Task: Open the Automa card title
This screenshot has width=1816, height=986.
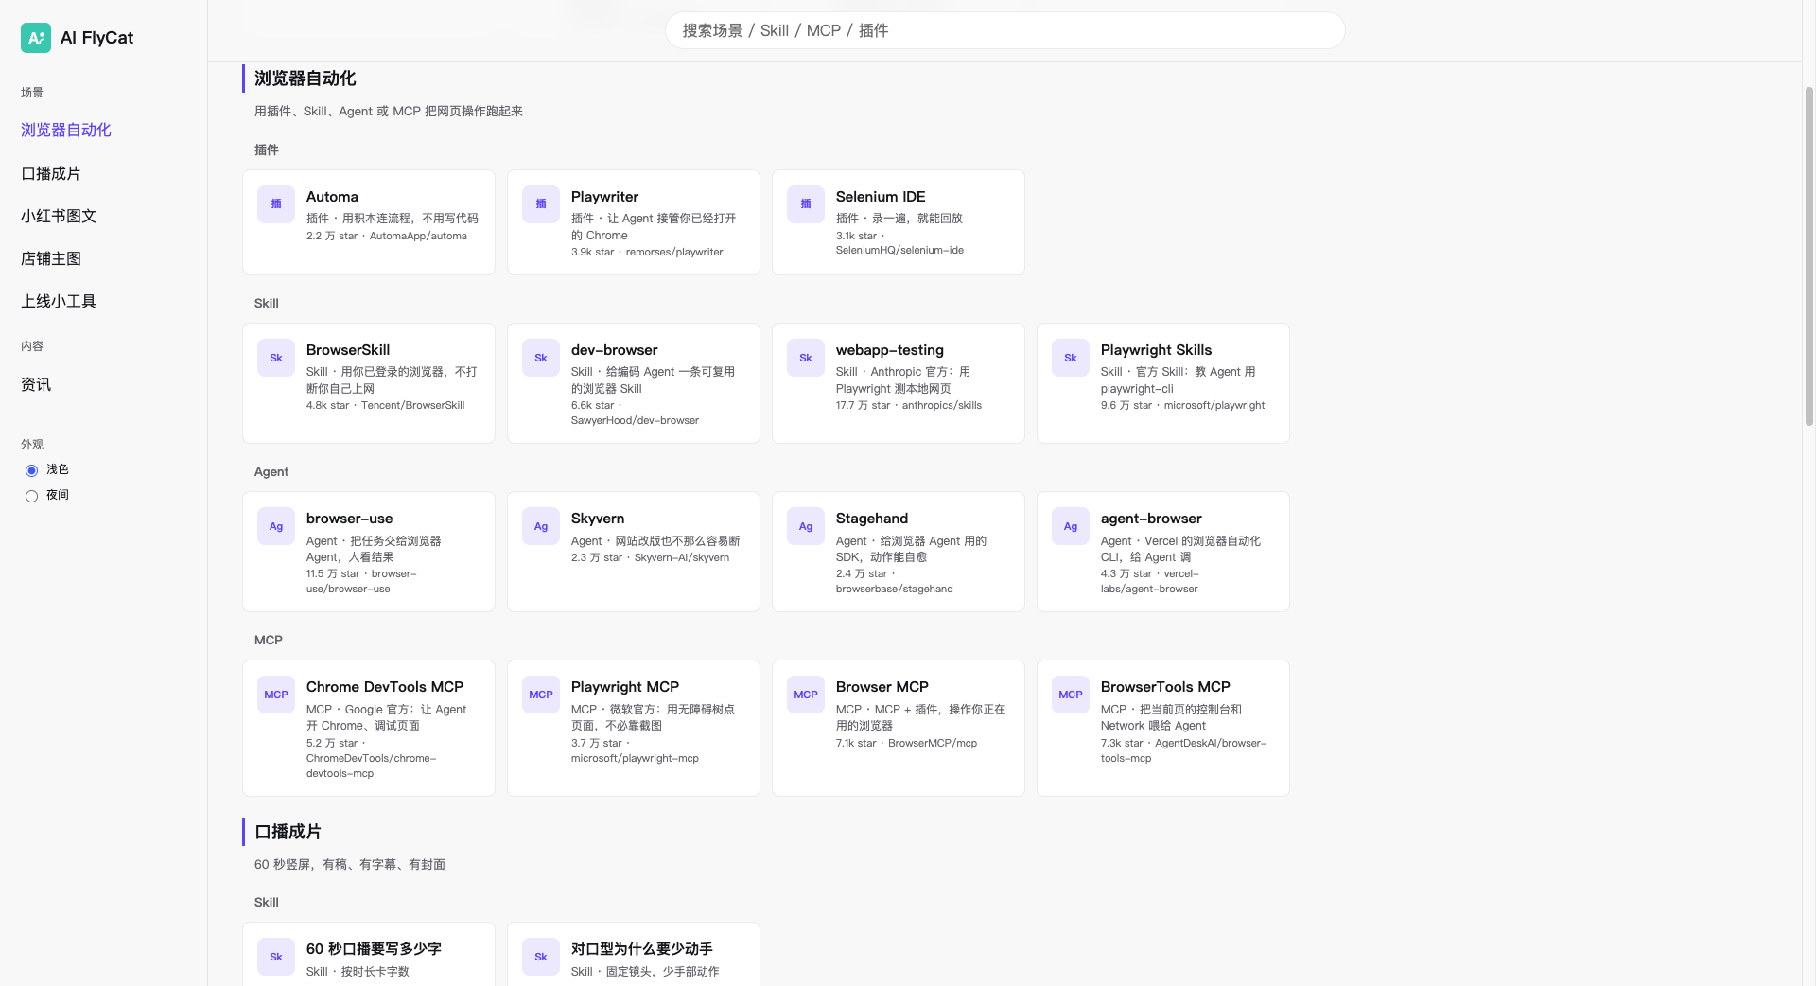Action: click(x=332, y=197)
